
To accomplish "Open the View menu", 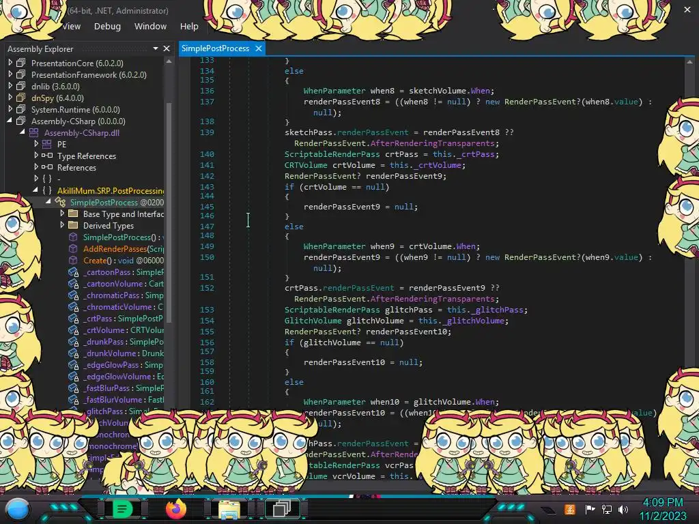I will point(71,27).
